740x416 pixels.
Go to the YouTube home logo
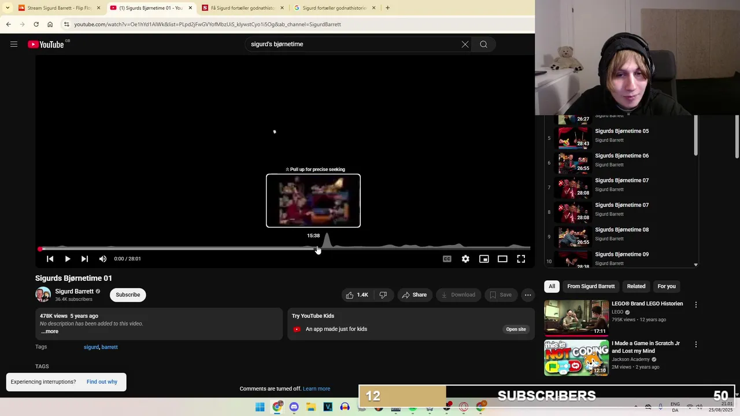pyautogui.click(x=46, y=44)
